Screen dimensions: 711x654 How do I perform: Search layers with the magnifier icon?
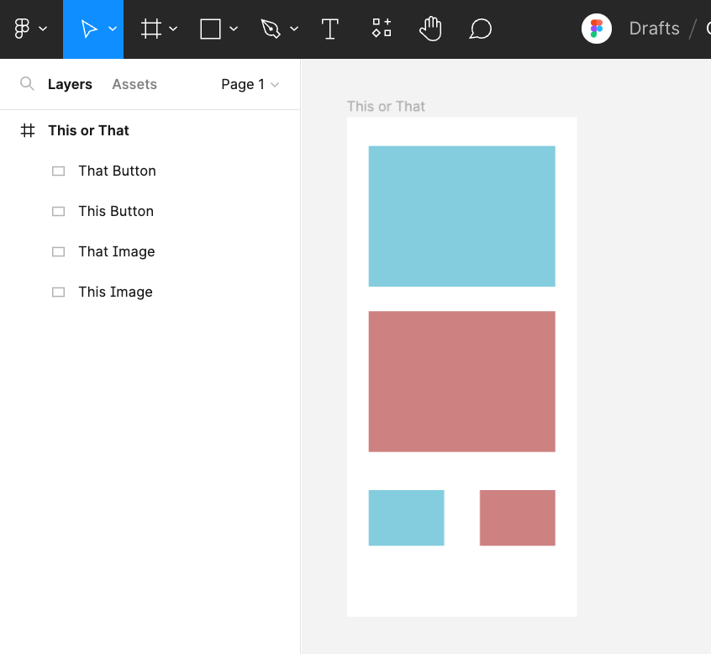click(27, 84)
